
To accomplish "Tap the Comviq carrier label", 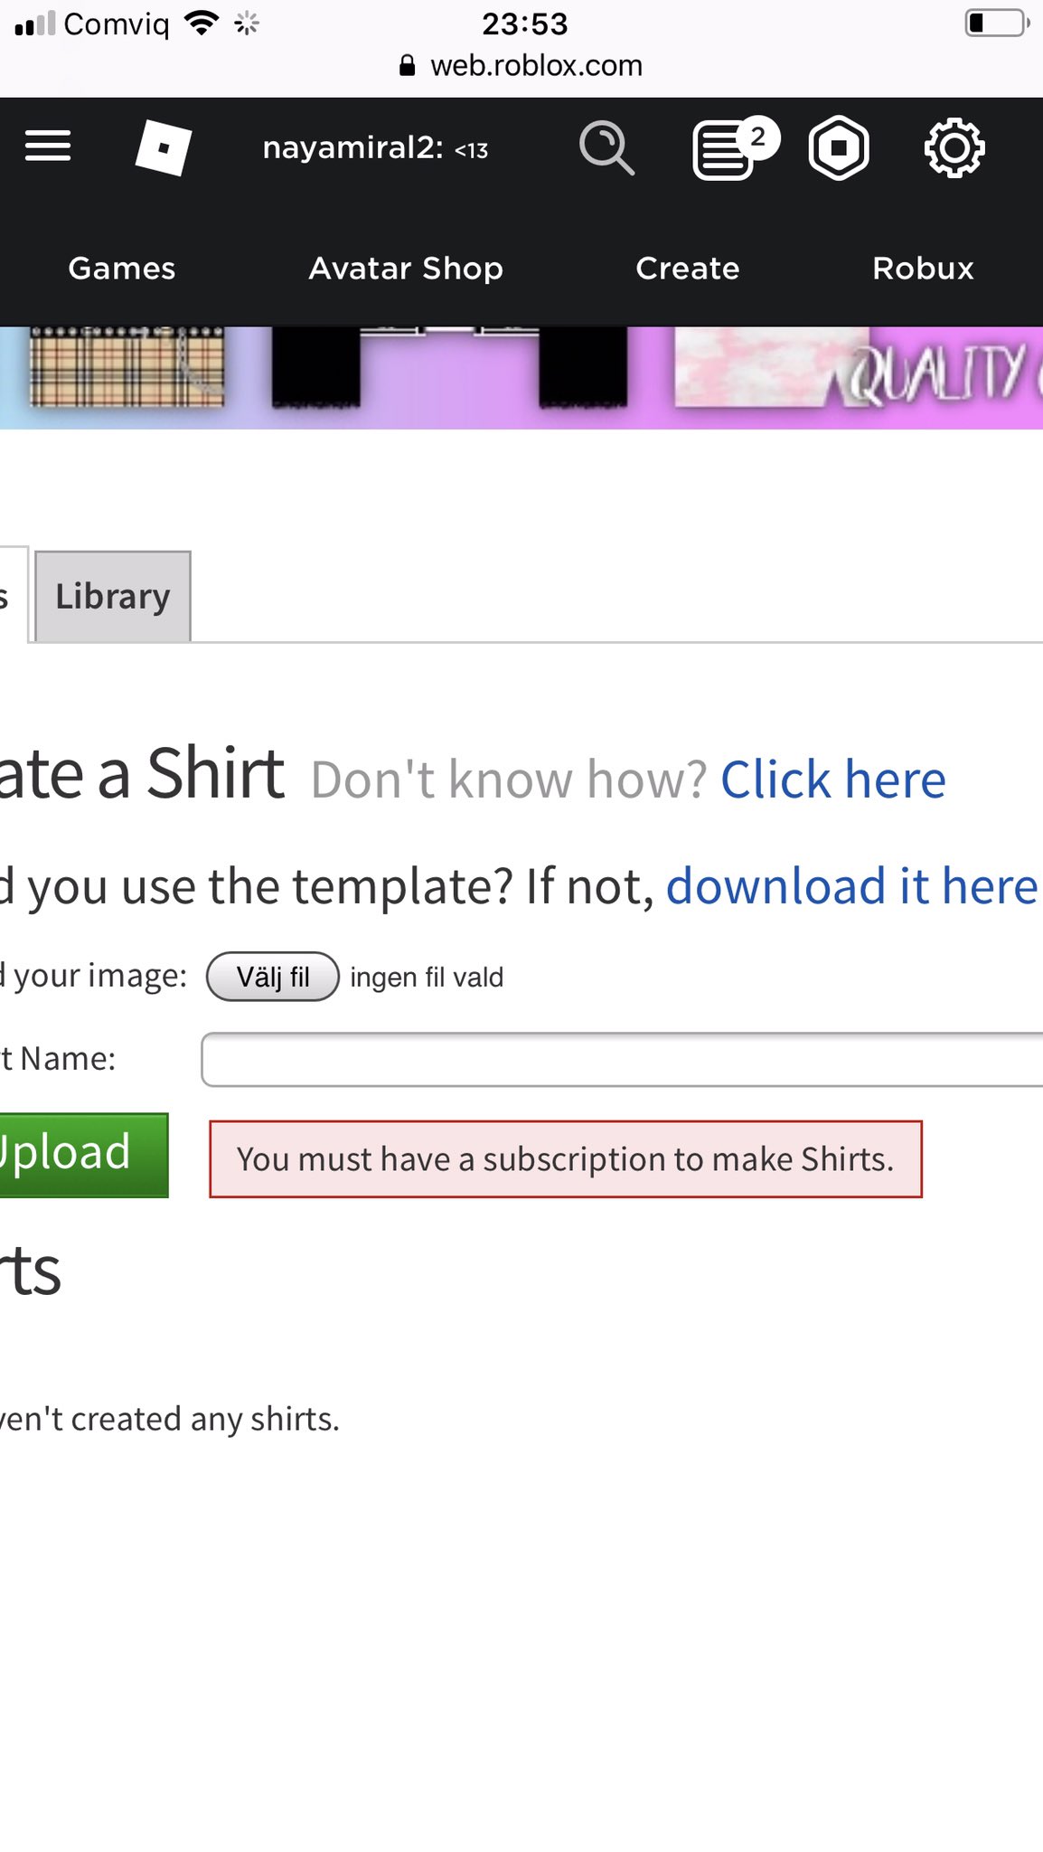I will [117, 24].
